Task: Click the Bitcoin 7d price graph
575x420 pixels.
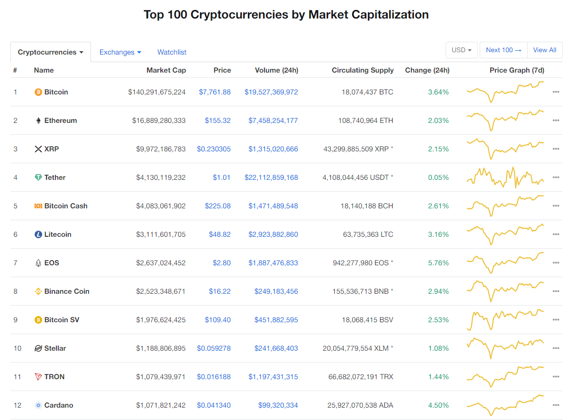Action: [x=505, y=92]
